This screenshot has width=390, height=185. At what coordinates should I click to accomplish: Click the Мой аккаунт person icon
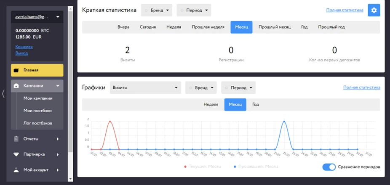[16, 170]
